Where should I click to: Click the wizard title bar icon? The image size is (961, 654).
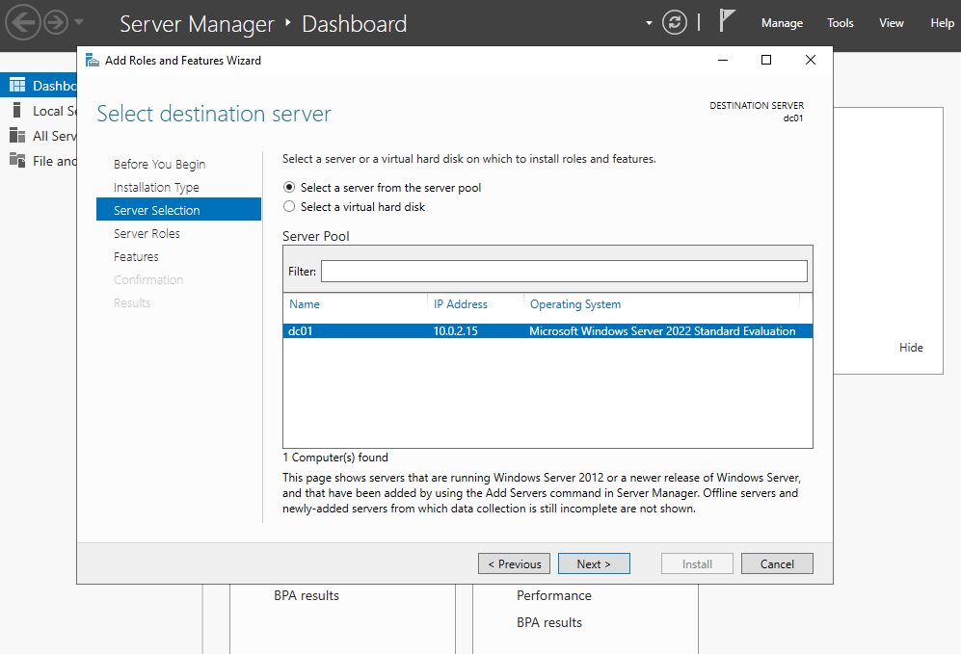coord(93,60)
